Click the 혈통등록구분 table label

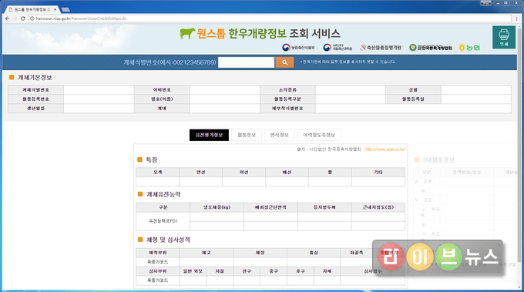(287, 99)
